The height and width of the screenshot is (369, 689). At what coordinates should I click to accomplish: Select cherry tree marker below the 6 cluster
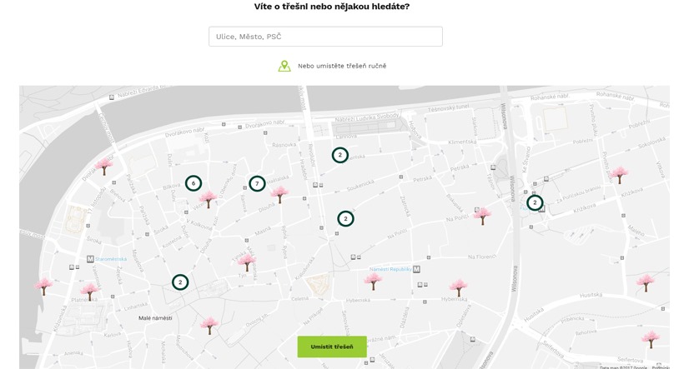click(209, 199)
